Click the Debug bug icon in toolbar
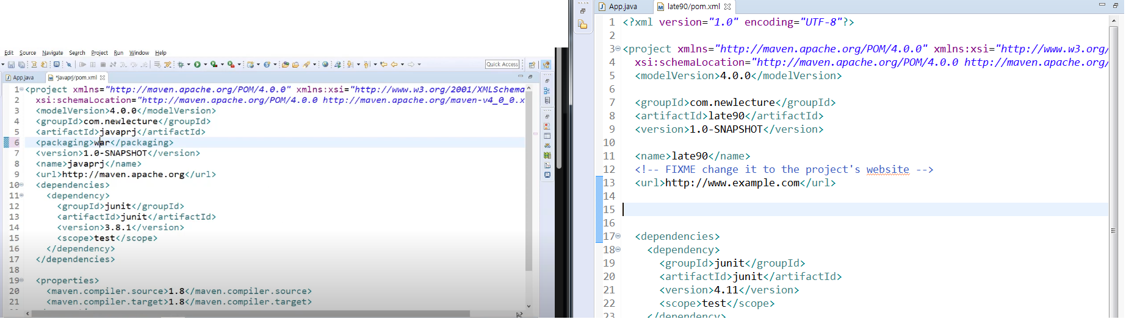 click(x=181, y=65)
